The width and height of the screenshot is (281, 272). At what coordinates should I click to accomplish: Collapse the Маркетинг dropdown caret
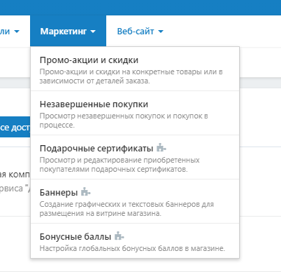coord(93,32)
